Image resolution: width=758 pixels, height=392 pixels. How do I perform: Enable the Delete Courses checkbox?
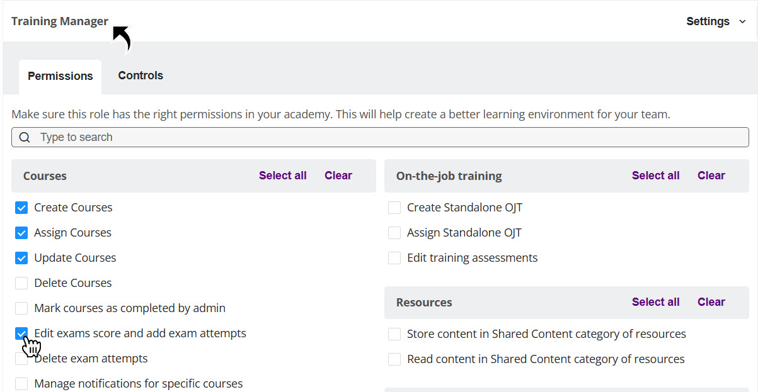click(21, 283)
